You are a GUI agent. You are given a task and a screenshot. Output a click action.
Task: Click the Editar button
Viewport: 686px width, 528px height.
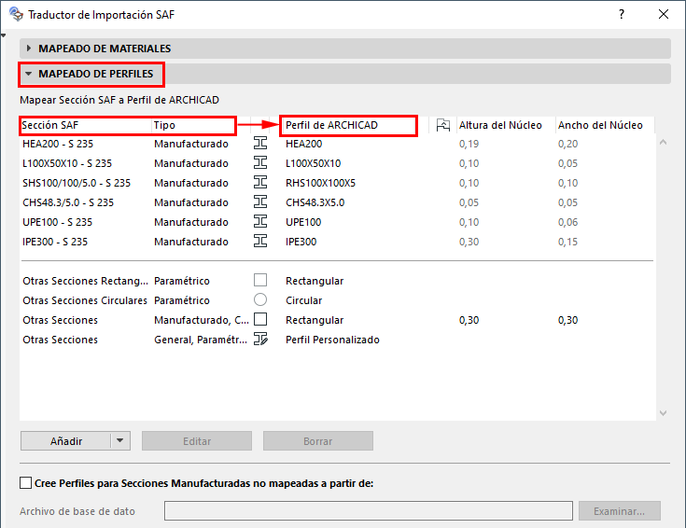pyautogui.click(x=197, y=440)
